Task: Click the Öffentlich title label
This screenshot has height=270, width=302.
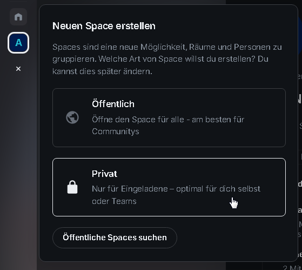Action: click(x=113, y=104)
